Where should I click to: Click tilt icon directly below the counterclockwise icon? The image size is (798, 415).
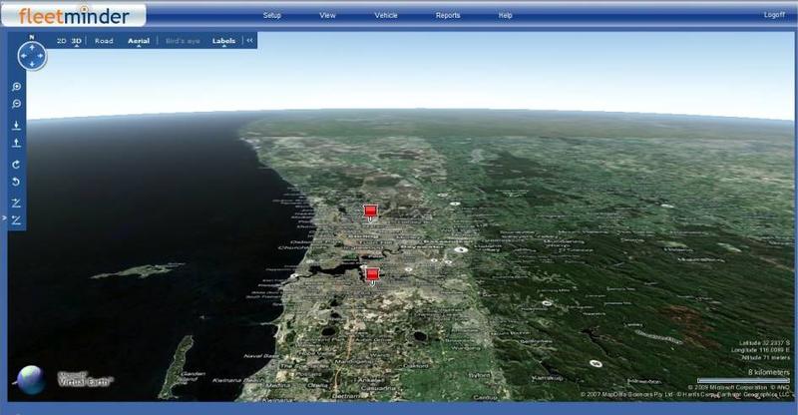pyautogui.click(x=16, y=203)
